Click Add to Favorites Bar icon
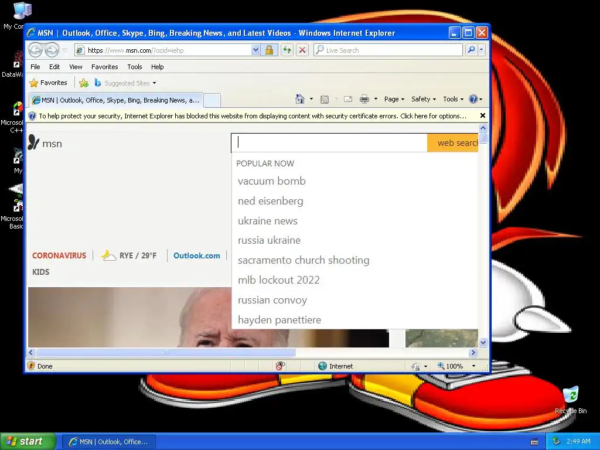The image size is (600, 450). click(x=84, y=83)
